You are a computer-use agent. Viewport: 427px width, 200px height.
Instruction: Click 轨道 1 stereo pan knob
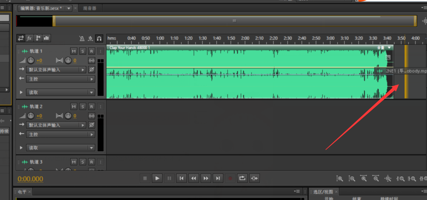[x=68, y=61]
